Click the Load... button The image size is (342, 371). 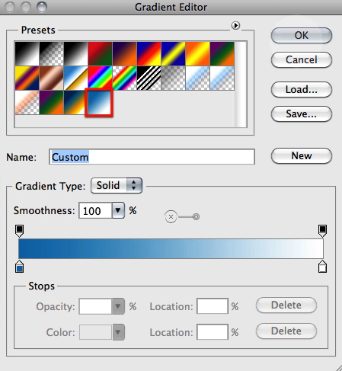pyautogui.click(x=302, y=89)
